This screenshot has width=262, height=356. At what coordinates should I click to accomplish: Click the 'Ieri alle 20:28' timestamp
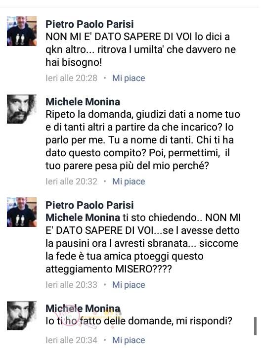71,78
